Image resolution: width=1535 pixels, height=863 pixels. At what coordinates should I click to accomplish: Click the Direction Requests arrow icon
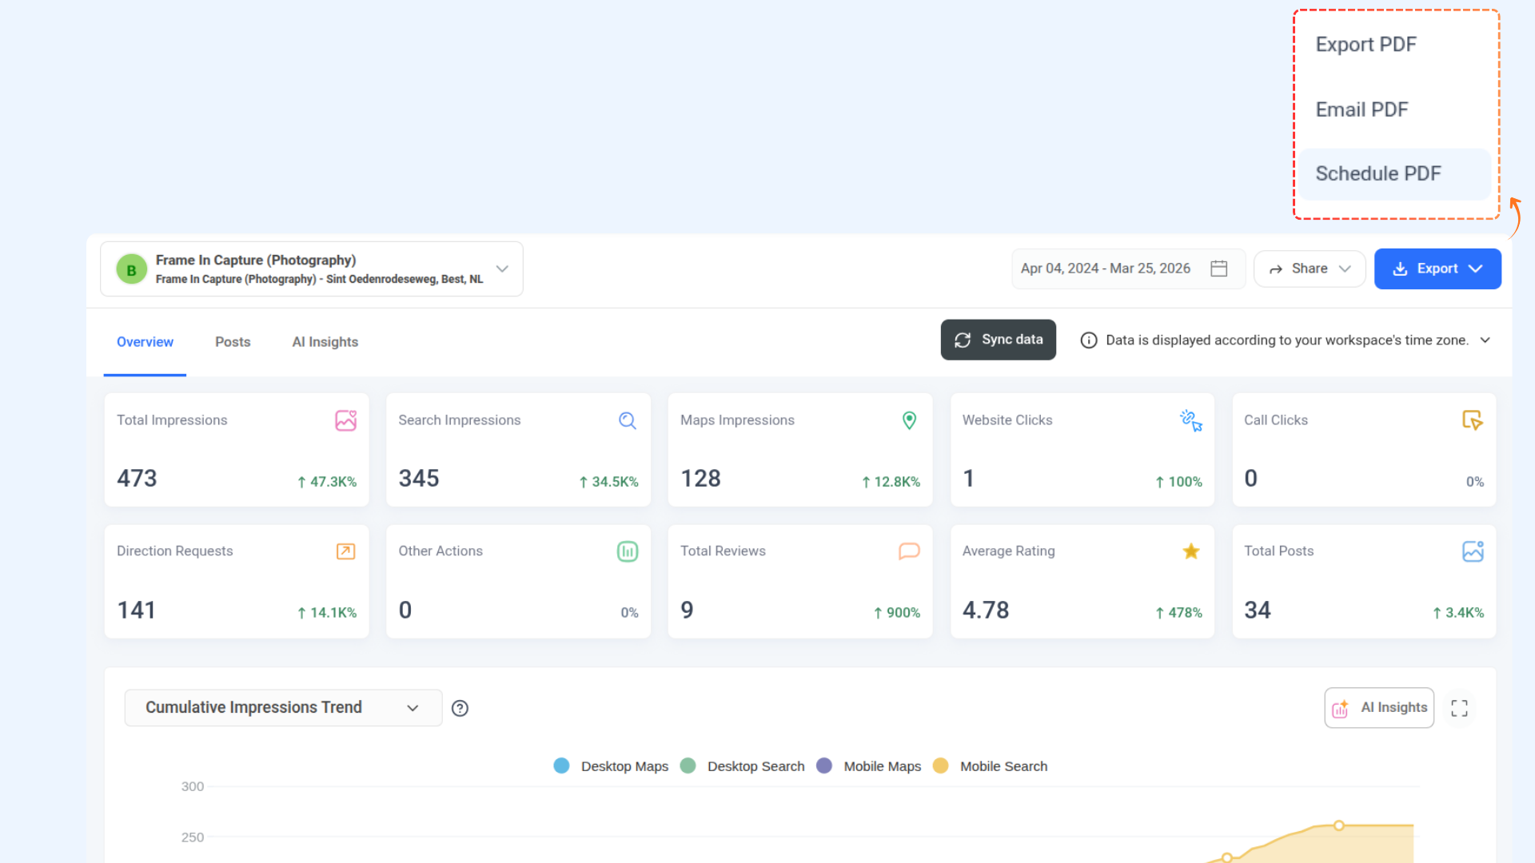click(x=345, y=551)
